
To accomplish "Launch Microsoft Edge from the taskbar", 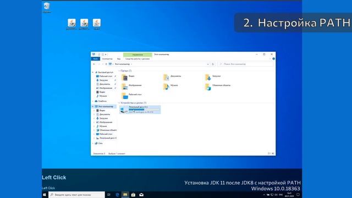I will pos(117,195).
